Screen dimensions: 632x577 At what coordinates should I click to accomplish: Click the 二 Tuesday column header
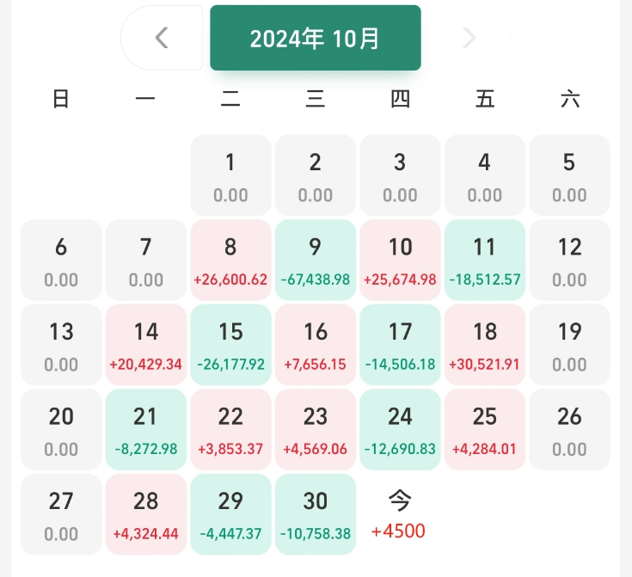pos(230,99)
